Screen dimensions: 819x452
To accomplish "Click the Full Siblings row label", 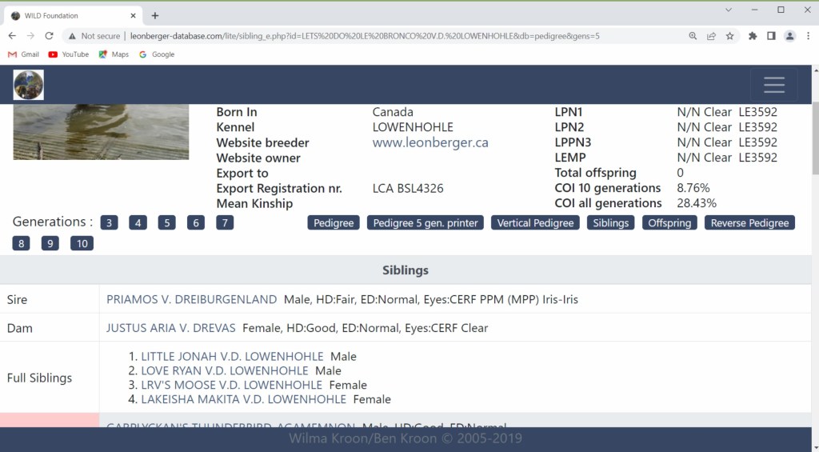I will coord(39,378).
